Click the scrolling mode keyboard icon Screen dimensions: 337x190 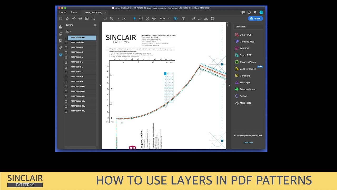[x=184, y=18]
